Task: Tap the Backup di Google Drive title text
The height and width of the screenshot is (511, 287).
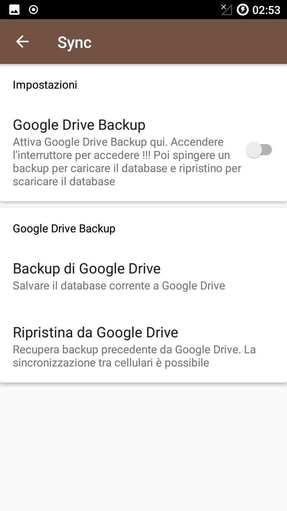Action: [x=86, y=268]
